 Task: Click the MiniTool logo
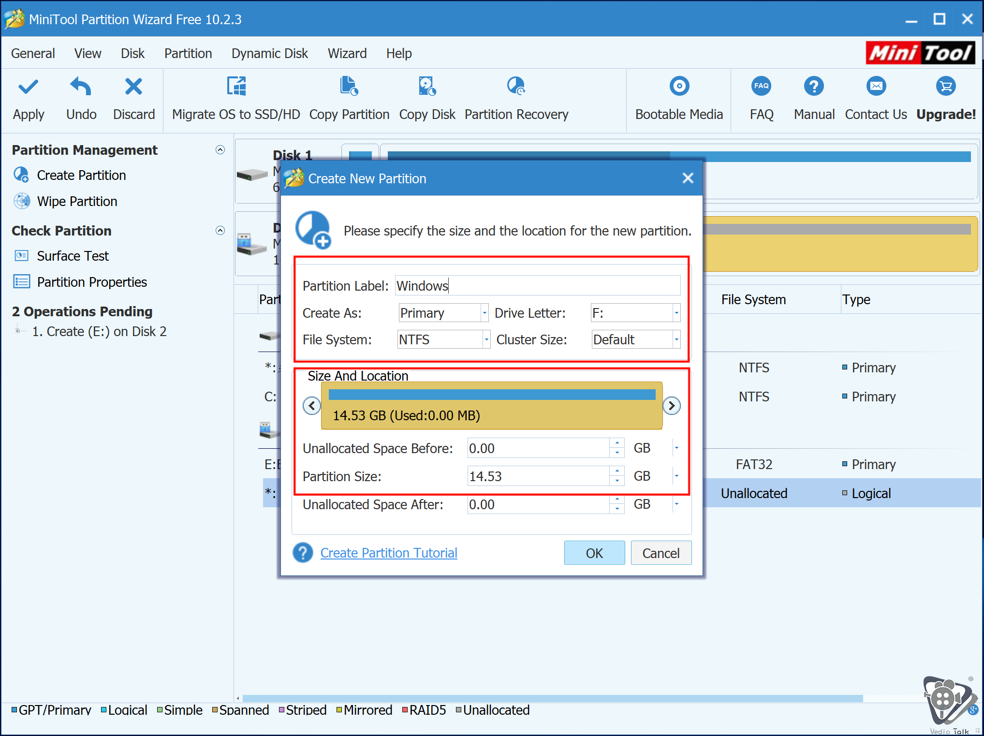[x=921, y=53]
